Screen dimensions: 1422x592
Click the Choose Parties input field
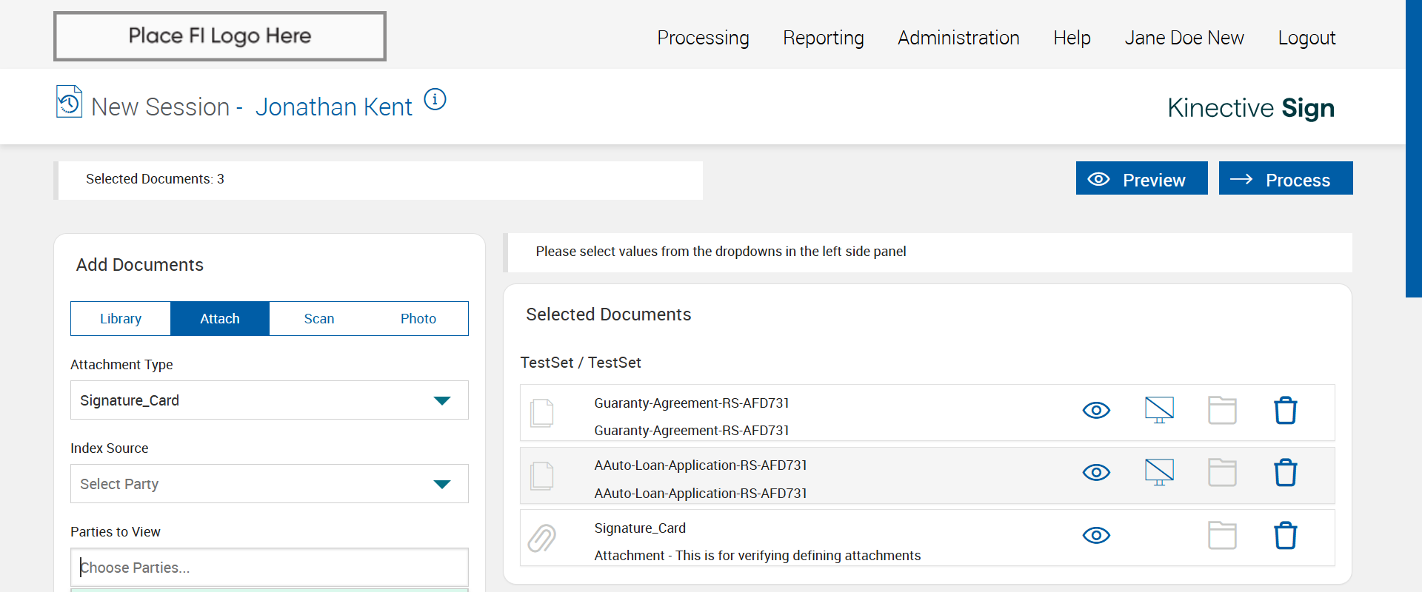pos(270,568)
